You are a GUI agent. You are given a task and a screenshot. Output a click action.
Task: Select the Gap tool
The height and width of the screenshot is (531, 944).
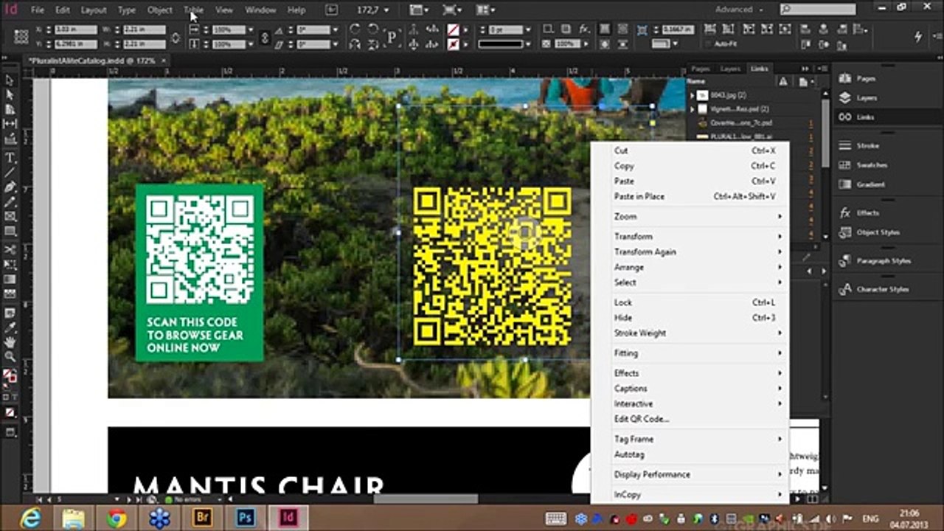[10, 125]
